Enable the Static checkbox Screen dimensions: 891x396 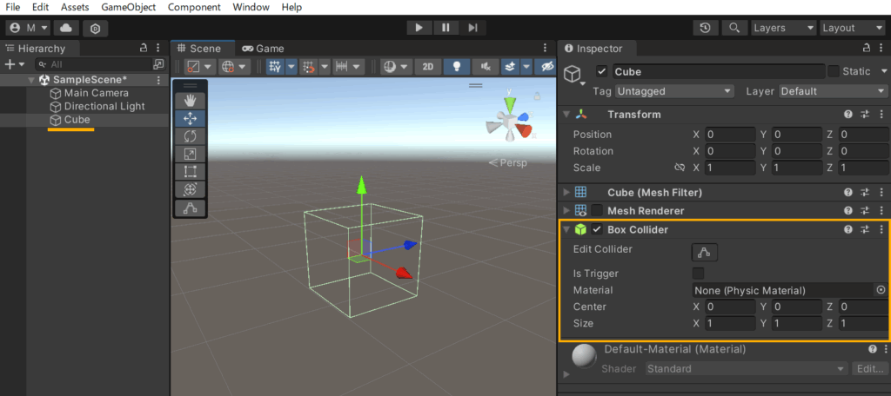click(x=834, y=71)
